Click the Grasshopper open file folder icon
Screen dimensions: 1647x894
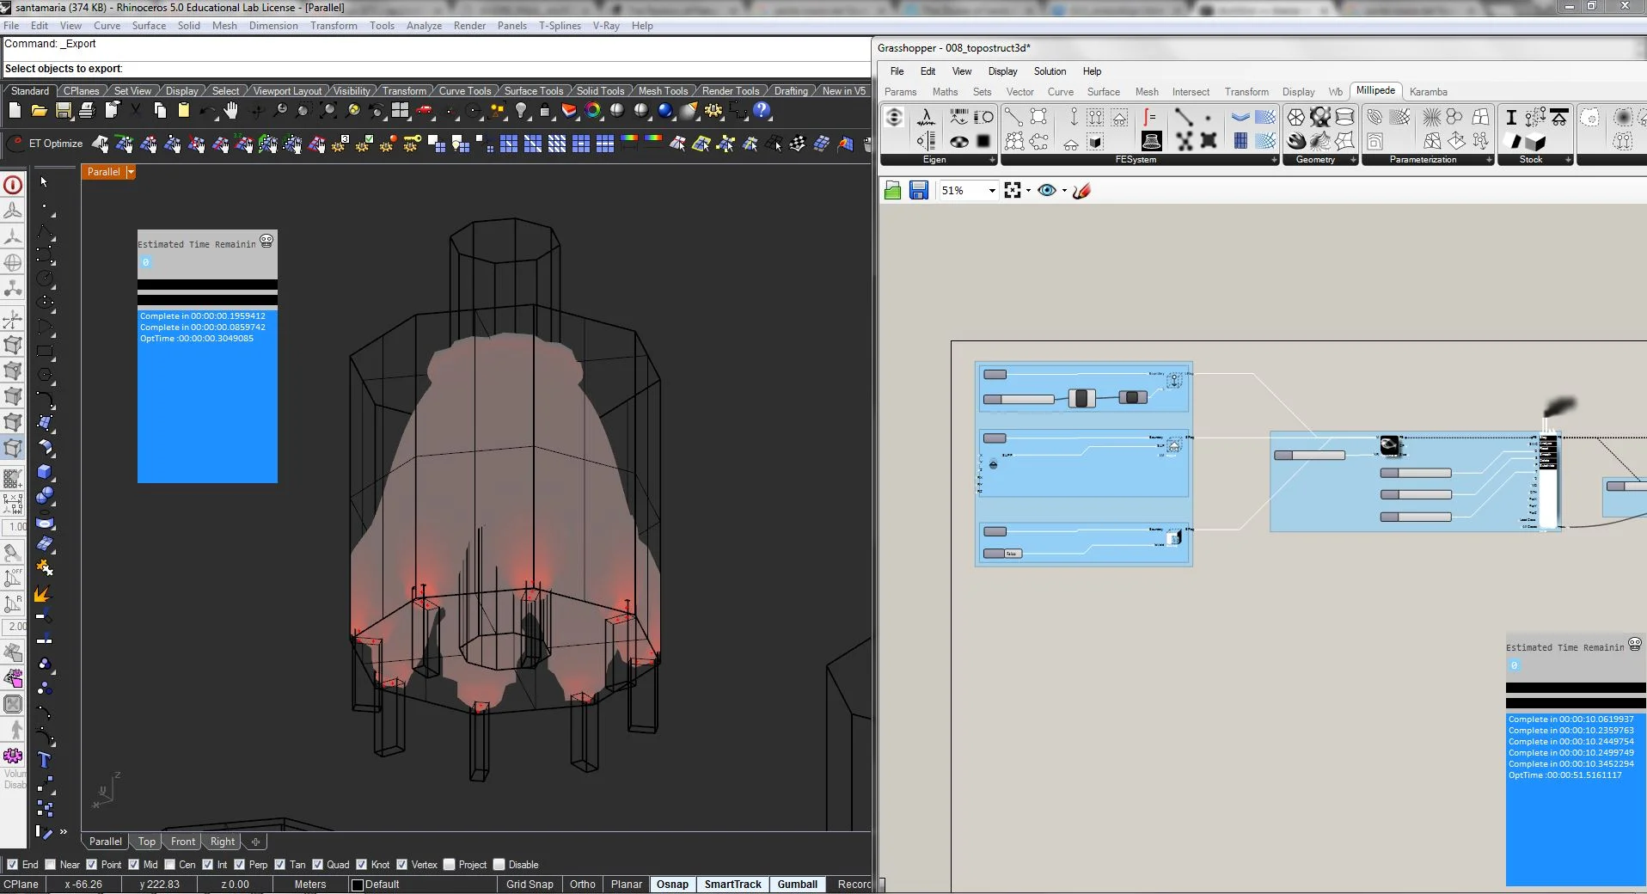[x=892, y=191]
